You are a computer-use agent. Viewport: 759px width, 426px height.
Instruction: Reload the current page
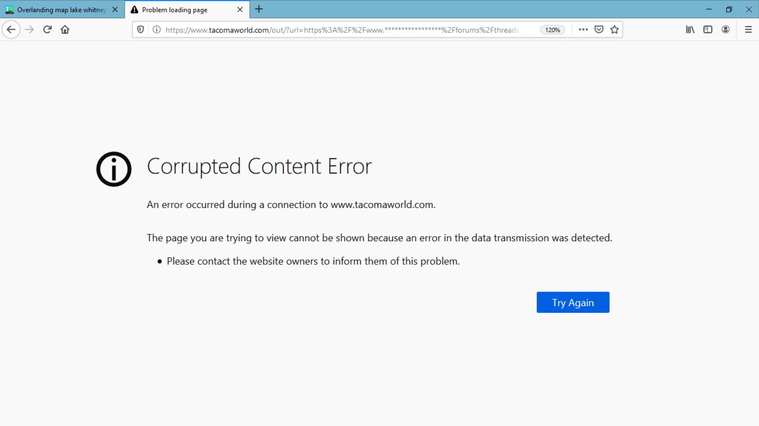[47, 30]
